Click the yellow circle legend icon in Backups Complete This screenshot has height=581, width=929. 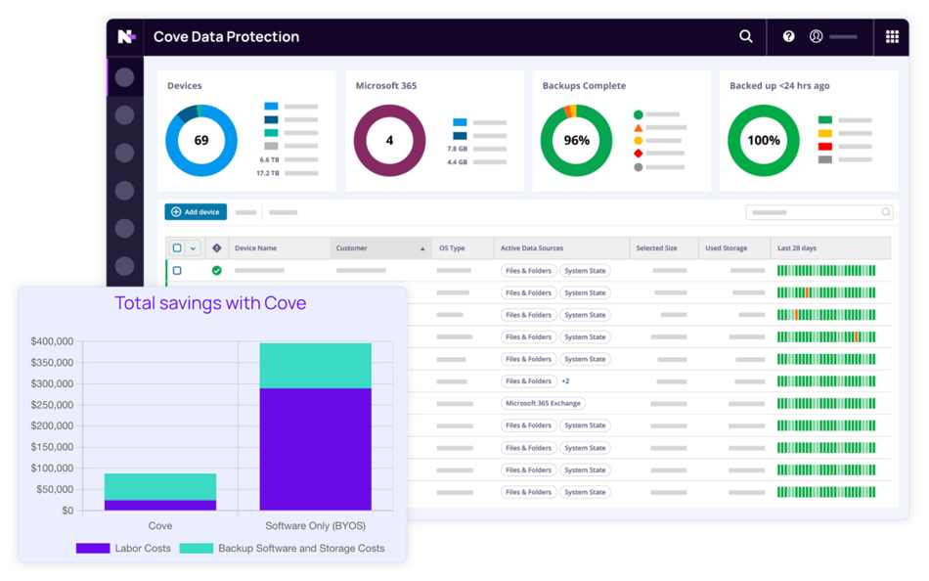[x=639, y=141]
